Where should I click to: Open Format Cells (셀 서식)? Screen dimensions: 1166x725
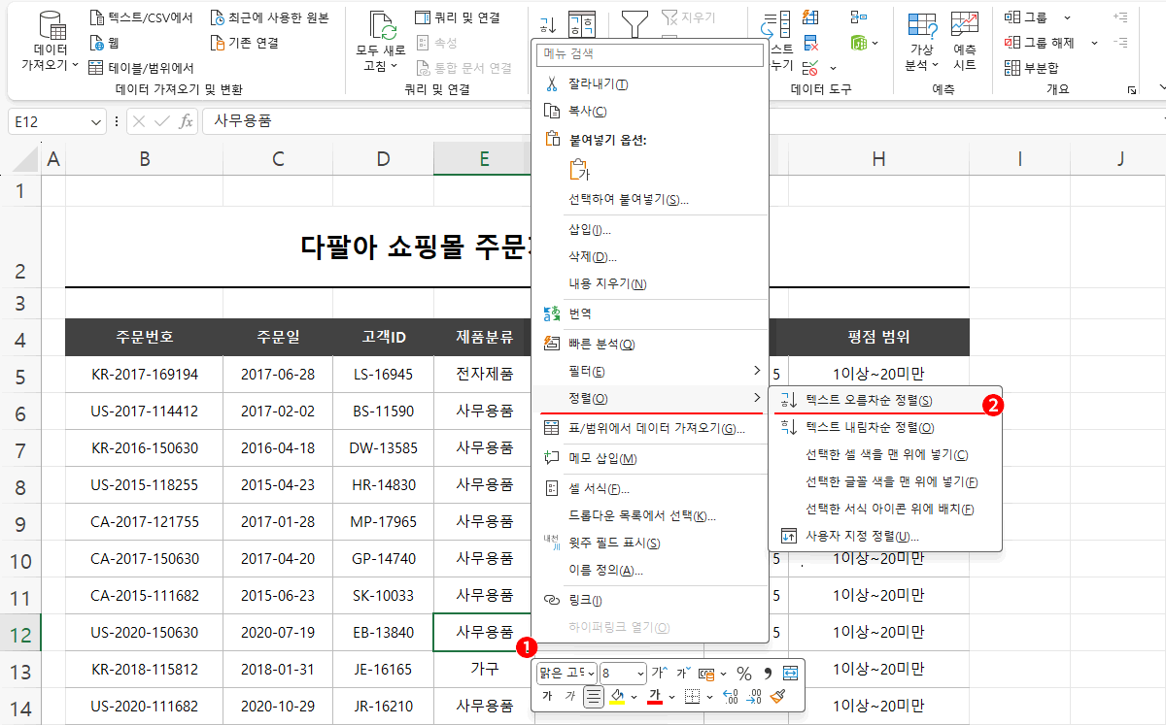[x=652, y=488]
